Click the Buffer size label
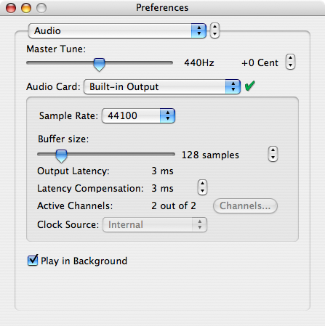This screenshot has height=326, width=325. [x=63, y=139]
